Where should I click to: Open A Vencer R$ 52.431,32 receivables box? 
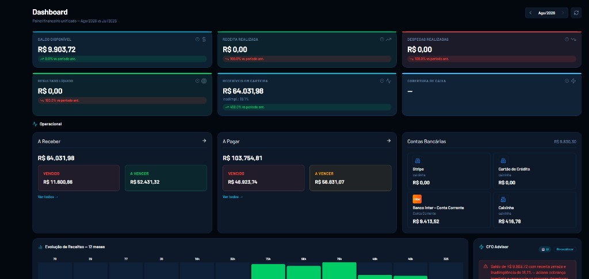166,178
